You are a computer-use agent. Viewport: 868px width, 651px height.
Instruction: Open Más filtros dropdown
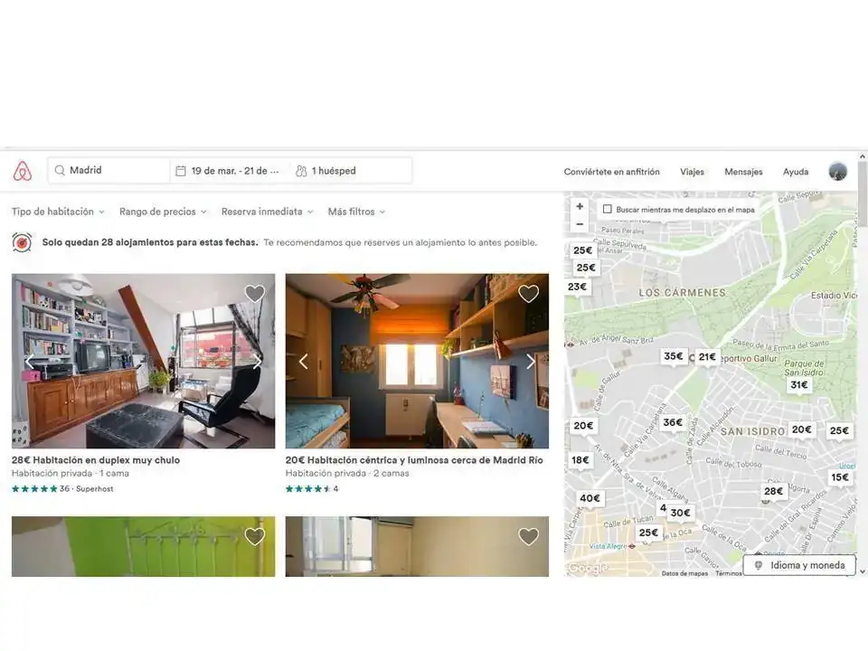356,212
